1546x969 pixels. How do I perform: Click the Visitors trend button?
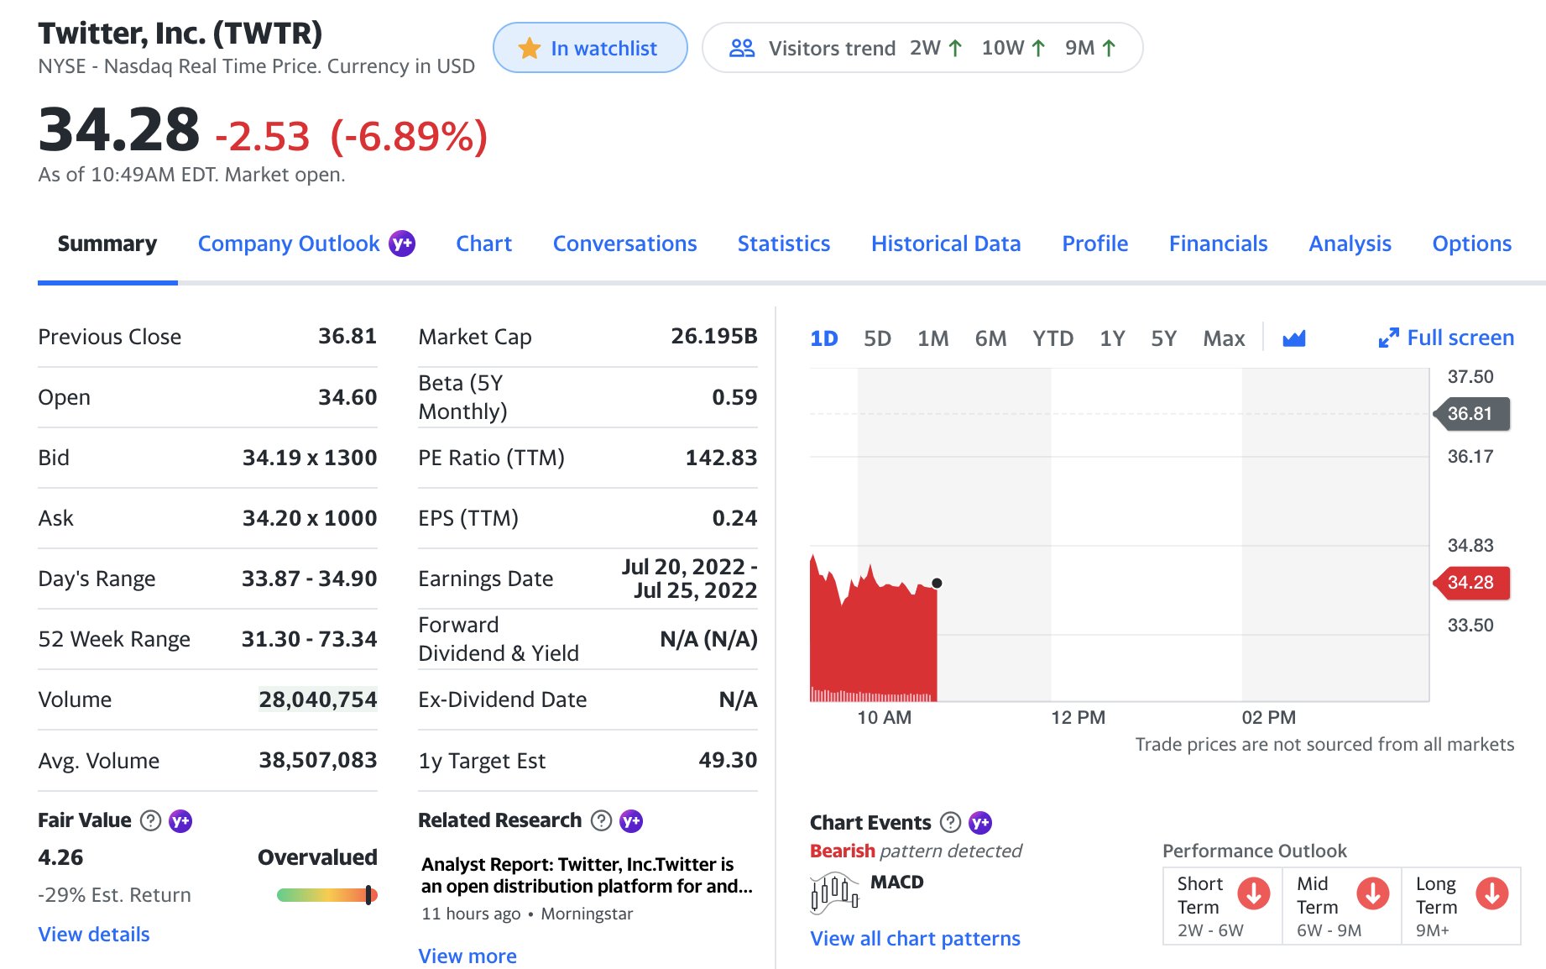tap(922, 48)
